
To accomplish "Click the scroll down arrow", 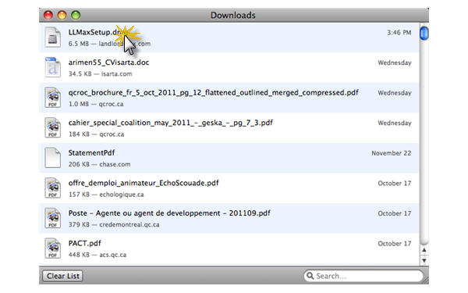I will tap(424, 260).
